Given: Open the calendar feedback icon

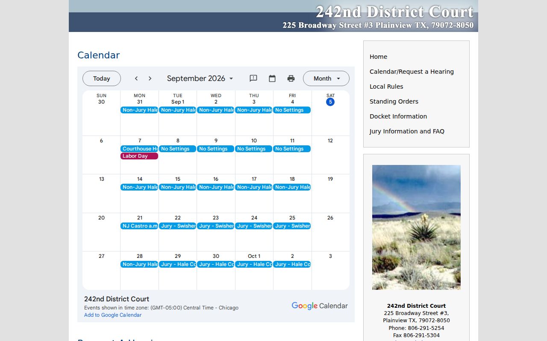Looking at the screenshot, I should pyautogui.click(x=253, y=78).
